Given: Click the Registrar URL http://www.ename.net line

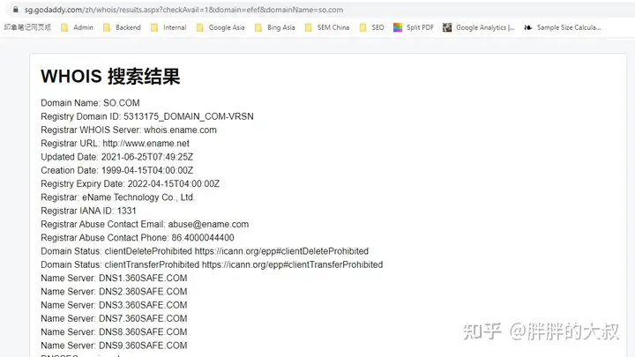Looking at the screenshot, I should point(115,144).
